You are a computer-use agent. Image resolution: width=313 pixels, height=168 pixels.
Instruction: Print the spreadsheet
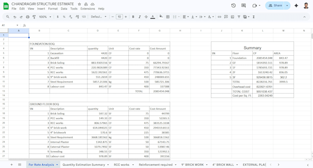[x=28, y=17]
